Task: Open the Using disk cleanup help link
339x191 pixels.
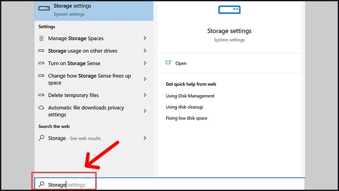Action: point(184,107)
